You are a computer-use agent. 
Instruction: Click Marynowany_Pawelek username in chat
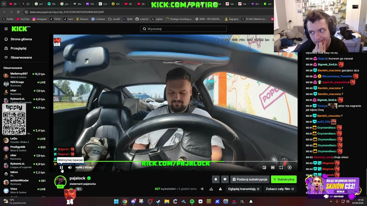(337, 76)
